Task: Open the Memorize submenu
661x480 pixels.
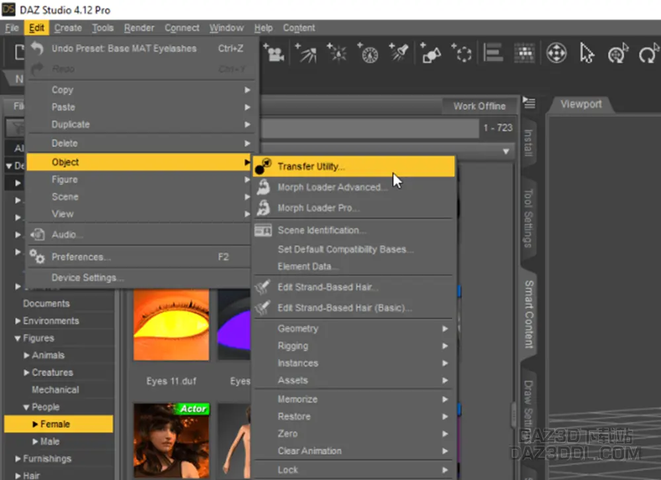Action: (x=354, y=399)
